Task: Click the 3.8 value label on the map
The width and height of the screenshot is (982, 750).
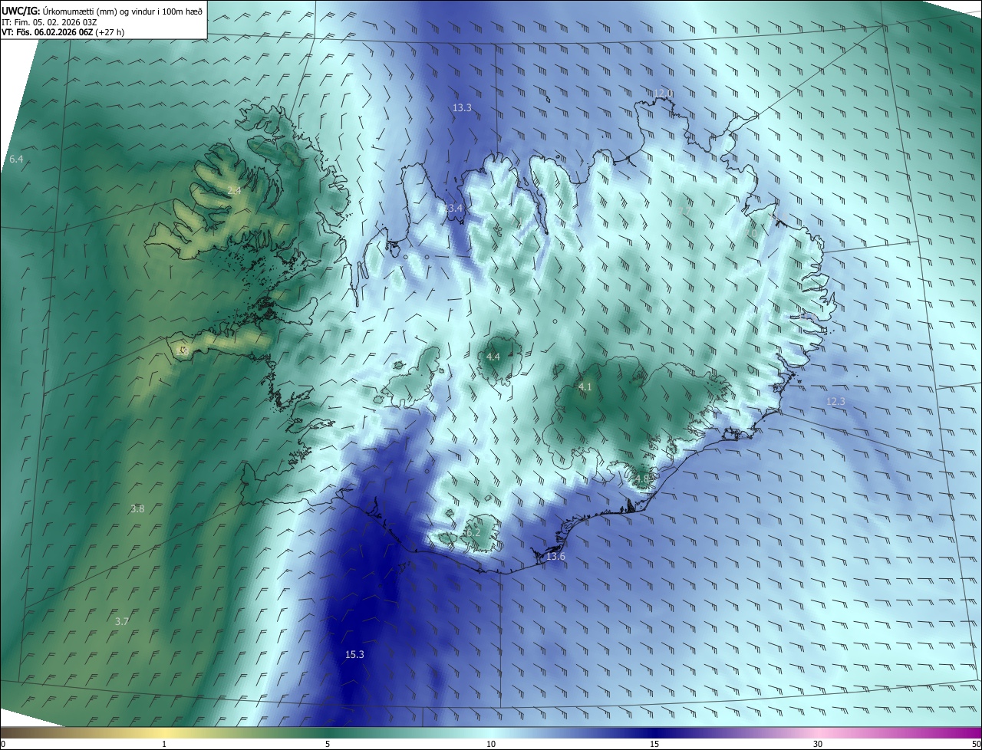Action: coord(137,508)
